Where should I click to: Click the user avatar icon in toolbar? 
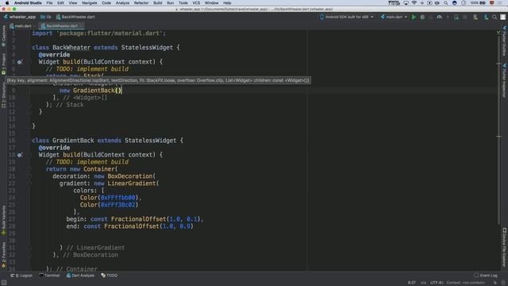502,17
